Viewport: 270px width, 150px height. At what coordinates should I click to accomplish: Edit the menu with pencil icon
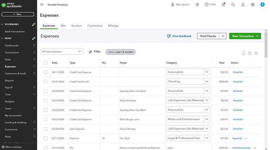(33, 38)
